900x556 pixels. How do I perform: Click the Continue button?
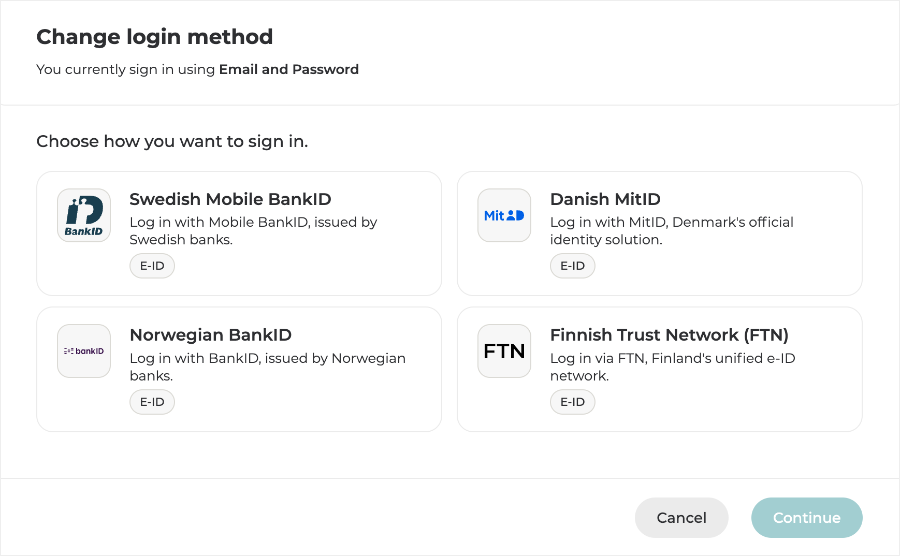click(x=806, y=518)
